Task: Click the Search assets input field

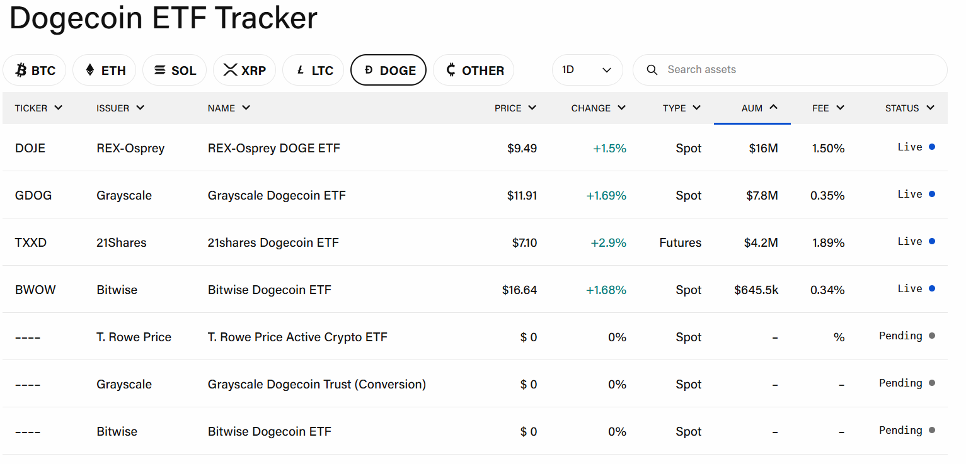Action: pos(790,70)
